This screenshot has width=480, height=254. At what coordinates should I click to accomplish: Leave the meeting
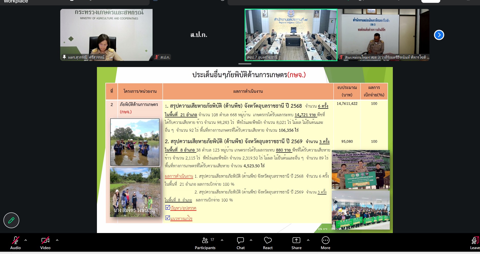click(475, 243)
